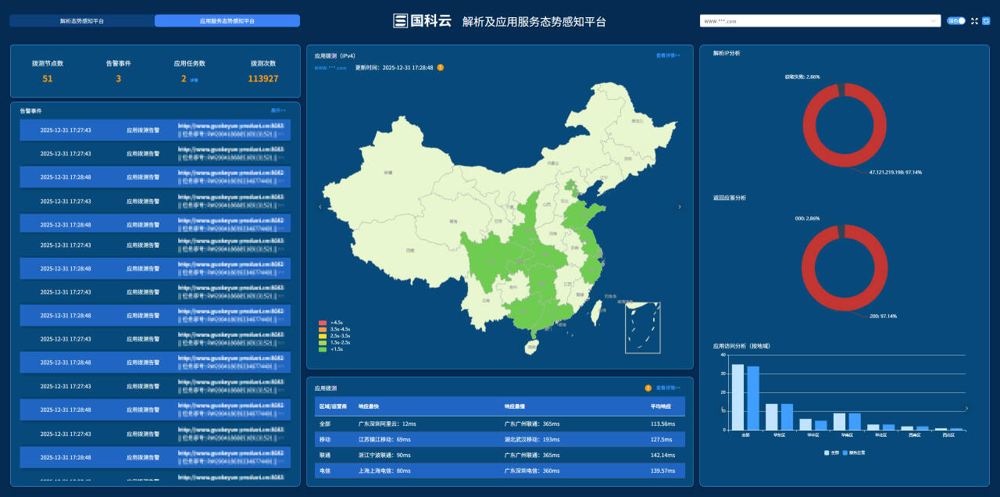The width and height of the screenshot is (1000, 497).
Task: Click the blue refresh icon in the header
Action: (x=986, y=21)
